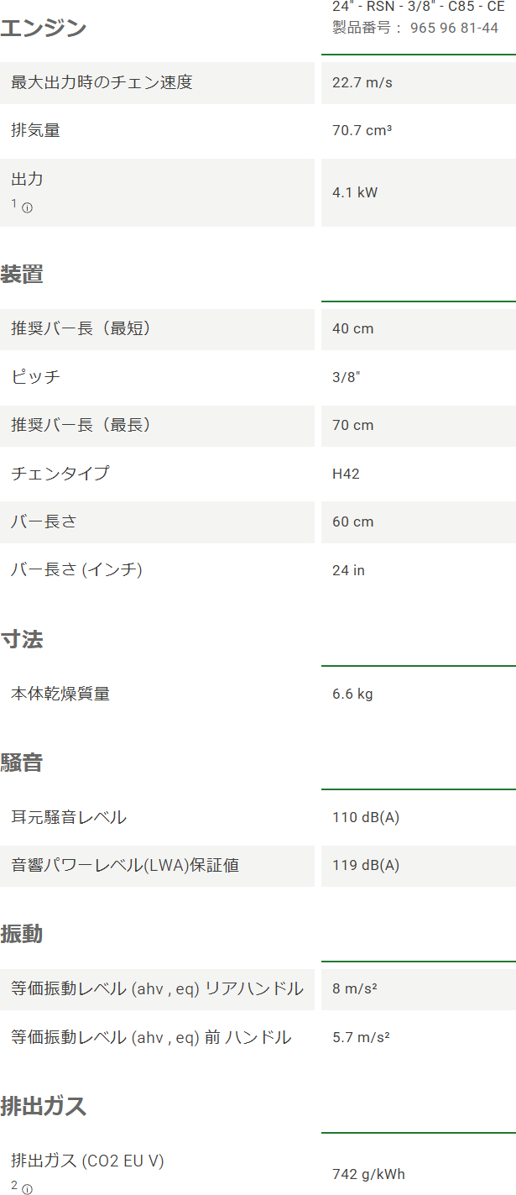Click the info icon under 出力
The image size is (516, 1195).
tap(27, 208)
